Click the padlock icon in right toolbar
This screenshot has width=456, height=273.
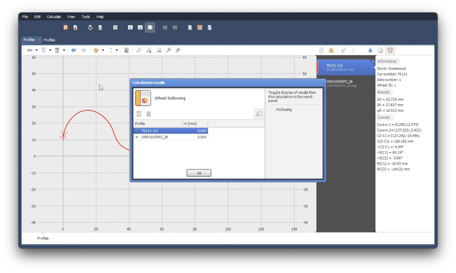point(331,50)
